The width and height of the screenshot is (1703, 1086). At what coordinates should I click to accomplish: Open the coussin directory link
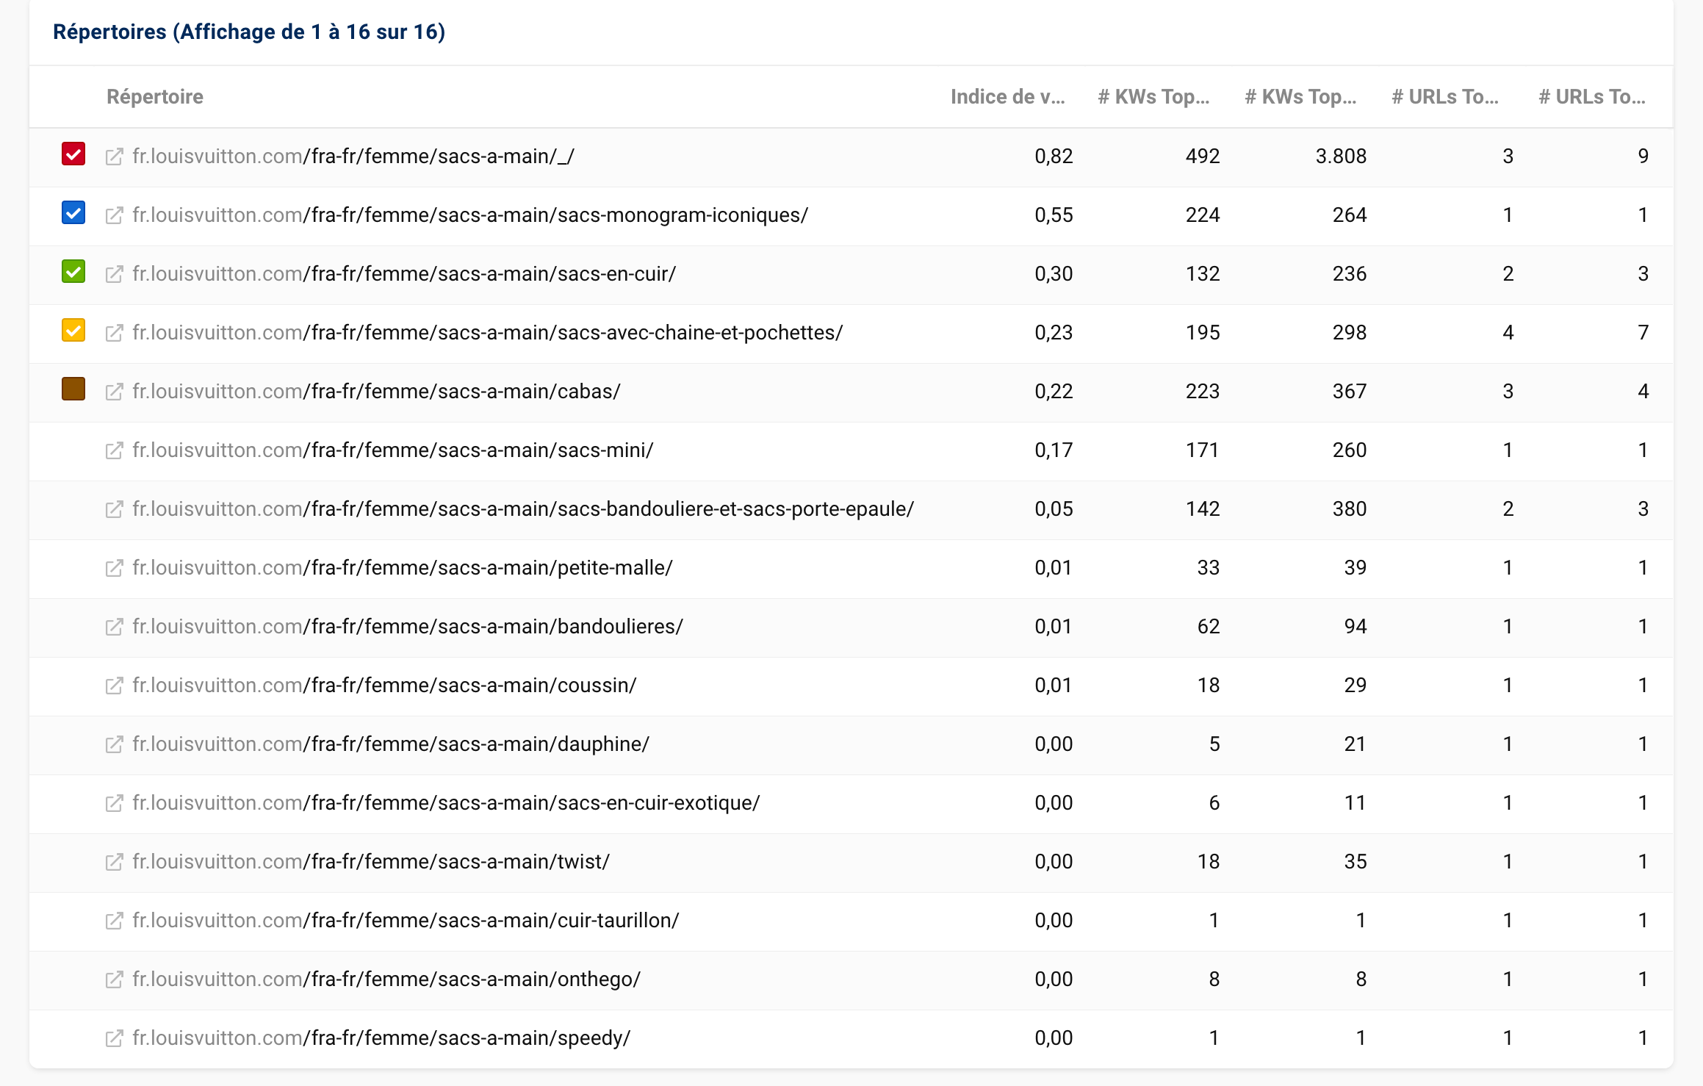click(384, 686)
